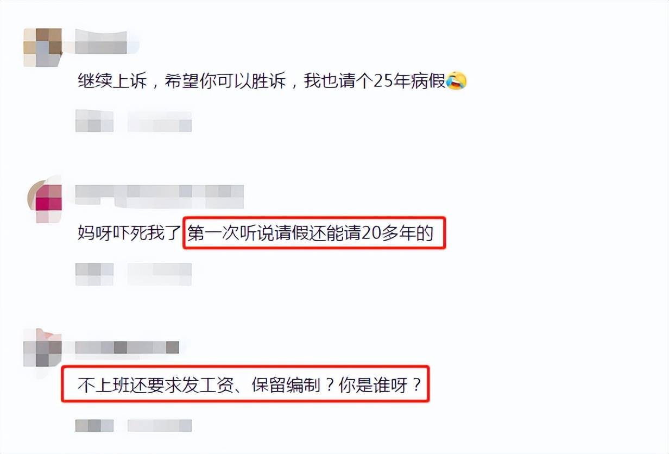Image resolution: width=669 pixels, height=454 pixels.
Task: Click the blurred timestamp under third comment
Action: click(94, 425)
